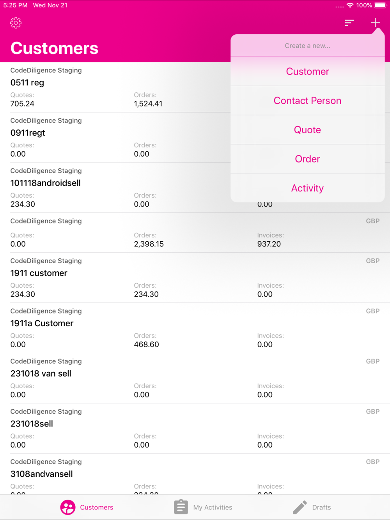The image size is (390, 520).
Task: Open the 1911 customer entry
Action: pyautogui.click(x=195, y=278)
